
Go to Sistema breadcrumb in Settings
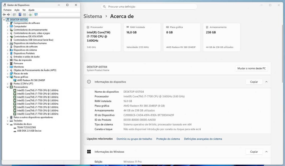93,16
